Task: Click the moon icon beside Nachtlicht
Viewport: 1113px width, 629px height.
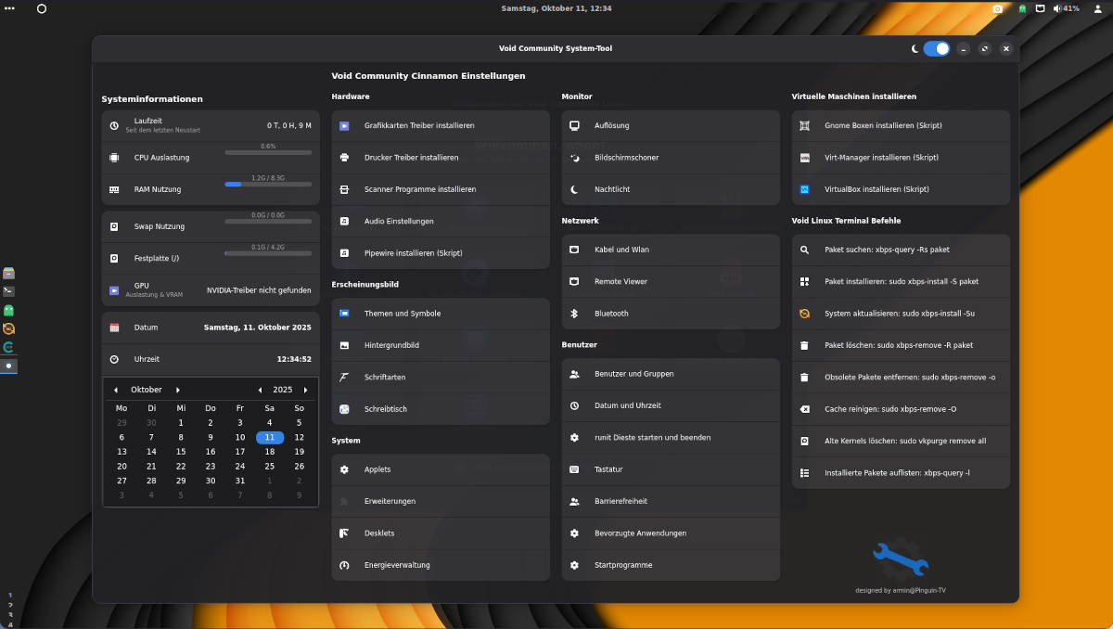Action: pos(574,189)
